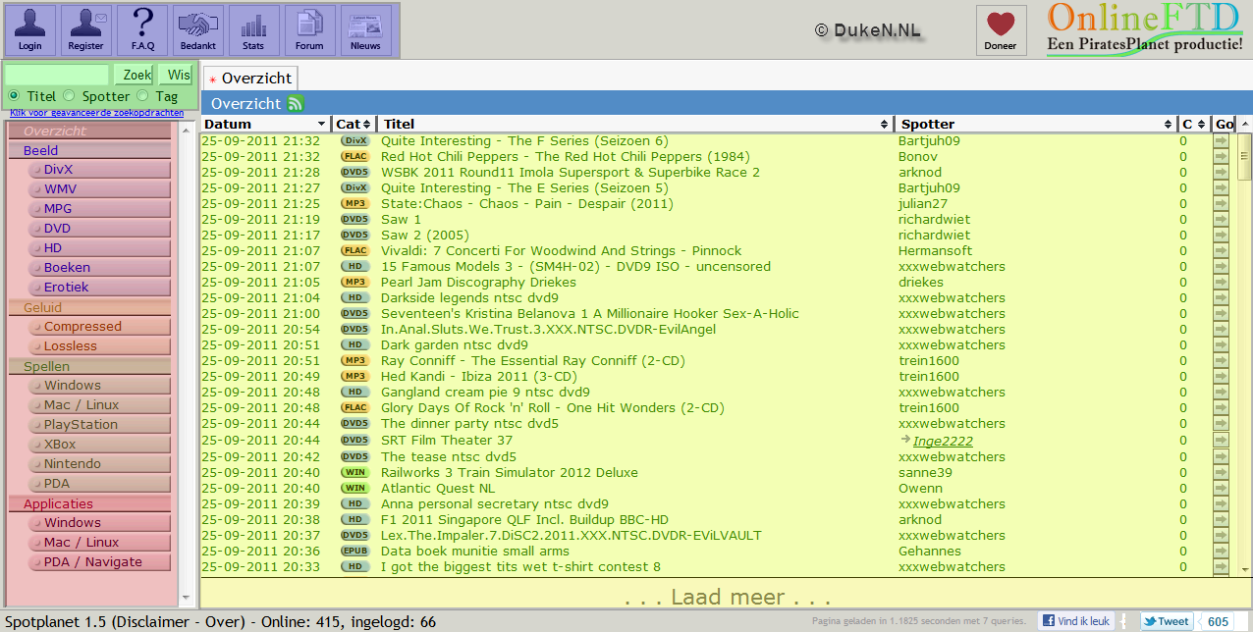Collapse the Spellen category group
The width and height of the screenshot is (1253, 632).
coord(88,366)
